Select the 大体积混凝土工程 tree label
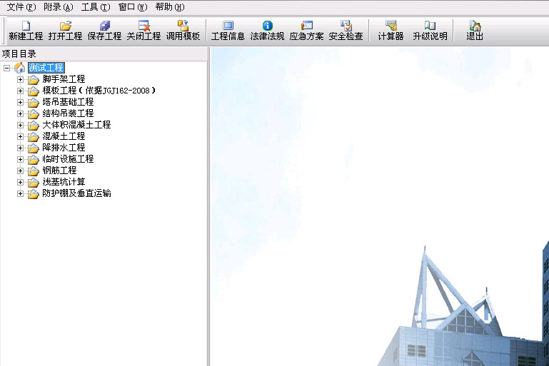The height and width of the screenshot is (366, 549). tap(76, 125)
